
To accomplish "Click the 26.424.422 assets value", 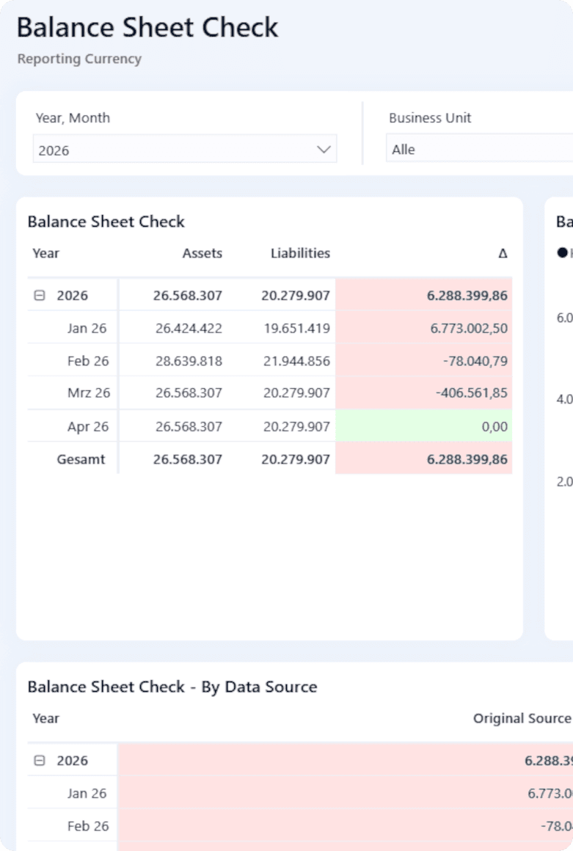I will [x=189, y=329].
